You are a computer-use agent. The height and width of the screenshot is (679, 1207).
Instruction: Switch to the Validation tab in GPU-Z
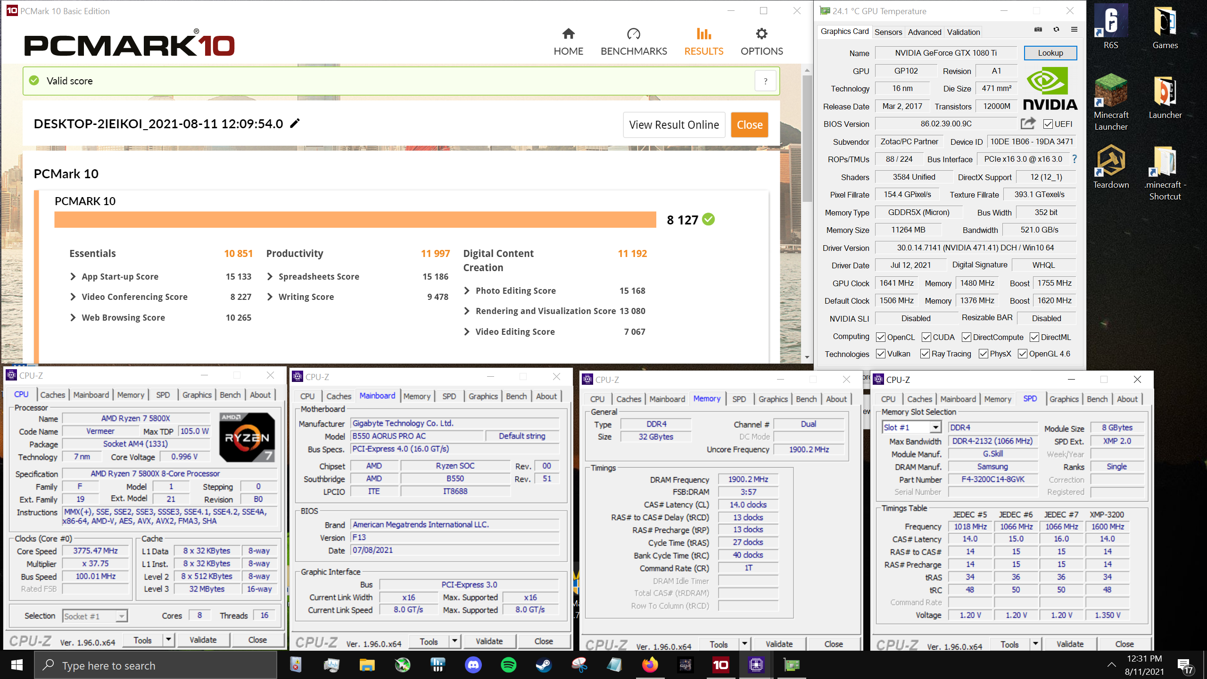click(963, 32)
